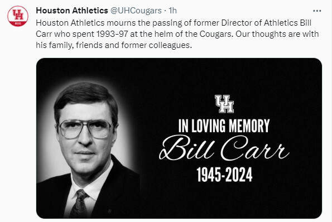Click the eyeglasses in the portrait photo
The width and height of the screenshot is (332, 222).
coord(86,129)
